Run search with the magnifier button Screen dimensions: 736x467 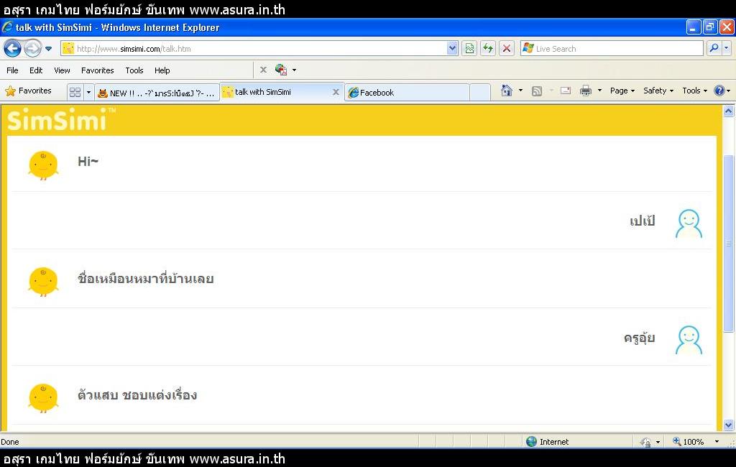pos(714,48)
